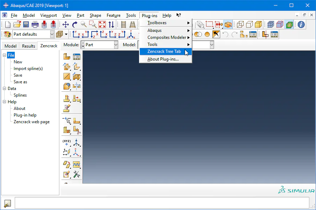This screenshot has height=210, width=316.
Task: Select Save as tree item
Action: tap(20, 82)
